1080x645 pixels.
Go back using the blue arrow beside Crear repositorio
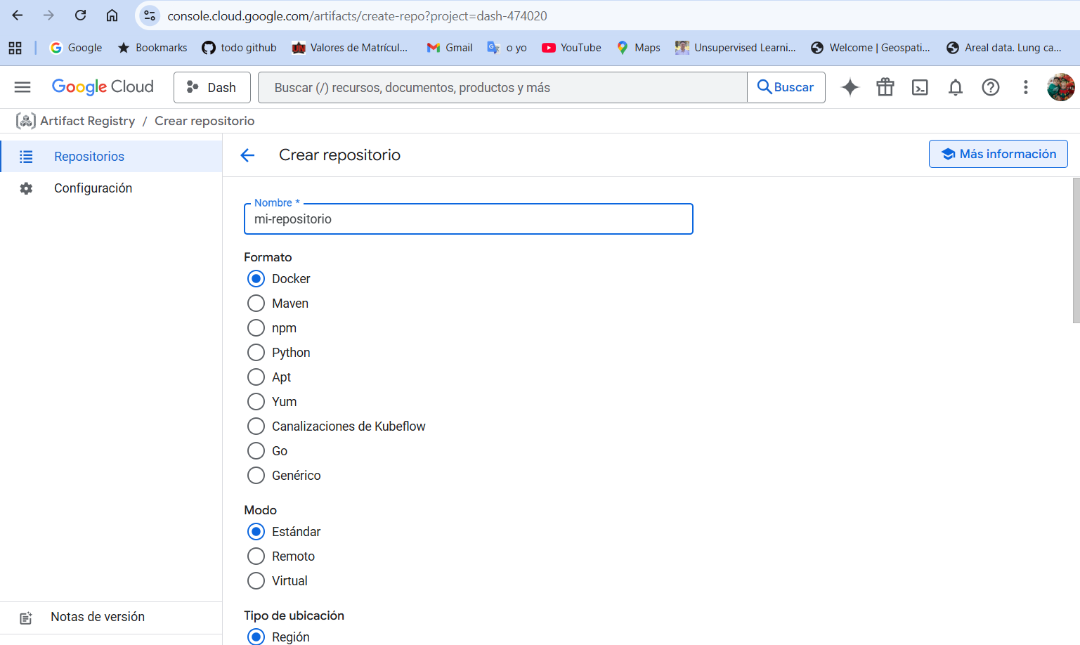247,155
